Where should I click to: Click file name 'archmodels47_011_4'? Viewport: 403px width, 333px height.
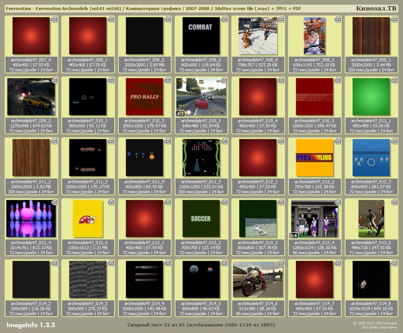(144, 182)
